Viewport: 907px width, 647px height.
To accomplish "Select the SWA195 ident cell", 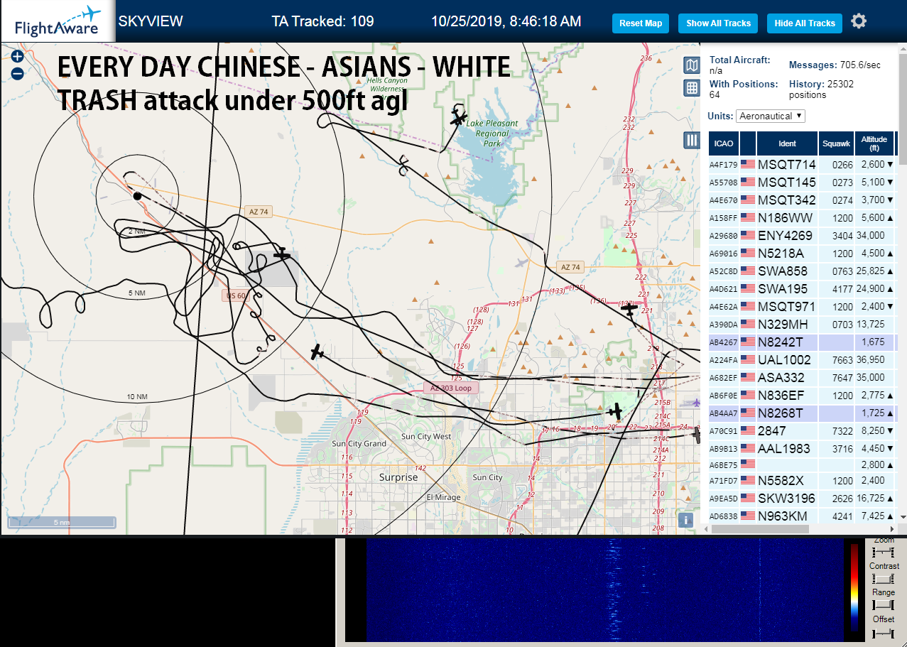I will [x=787, y=289].
